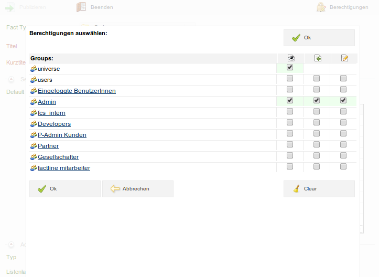Viewport: 379px width, 277px height.
Task: Check edit permission for factline mitarbeiter
Action: 343,167
